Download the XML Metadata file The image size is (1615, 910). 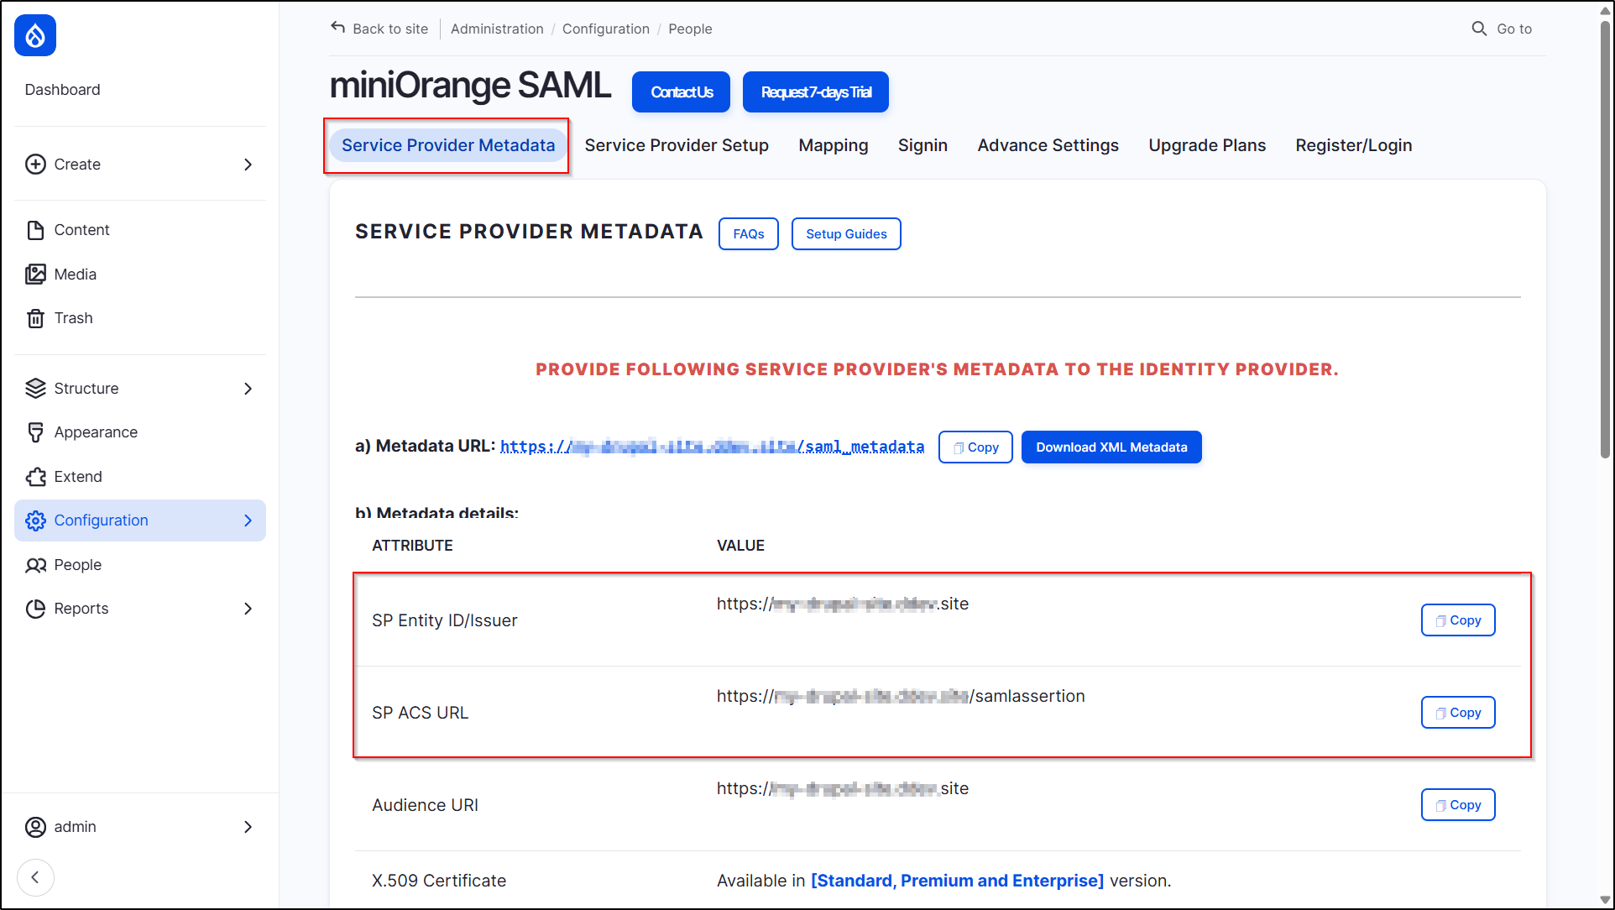coord(1111,447)
